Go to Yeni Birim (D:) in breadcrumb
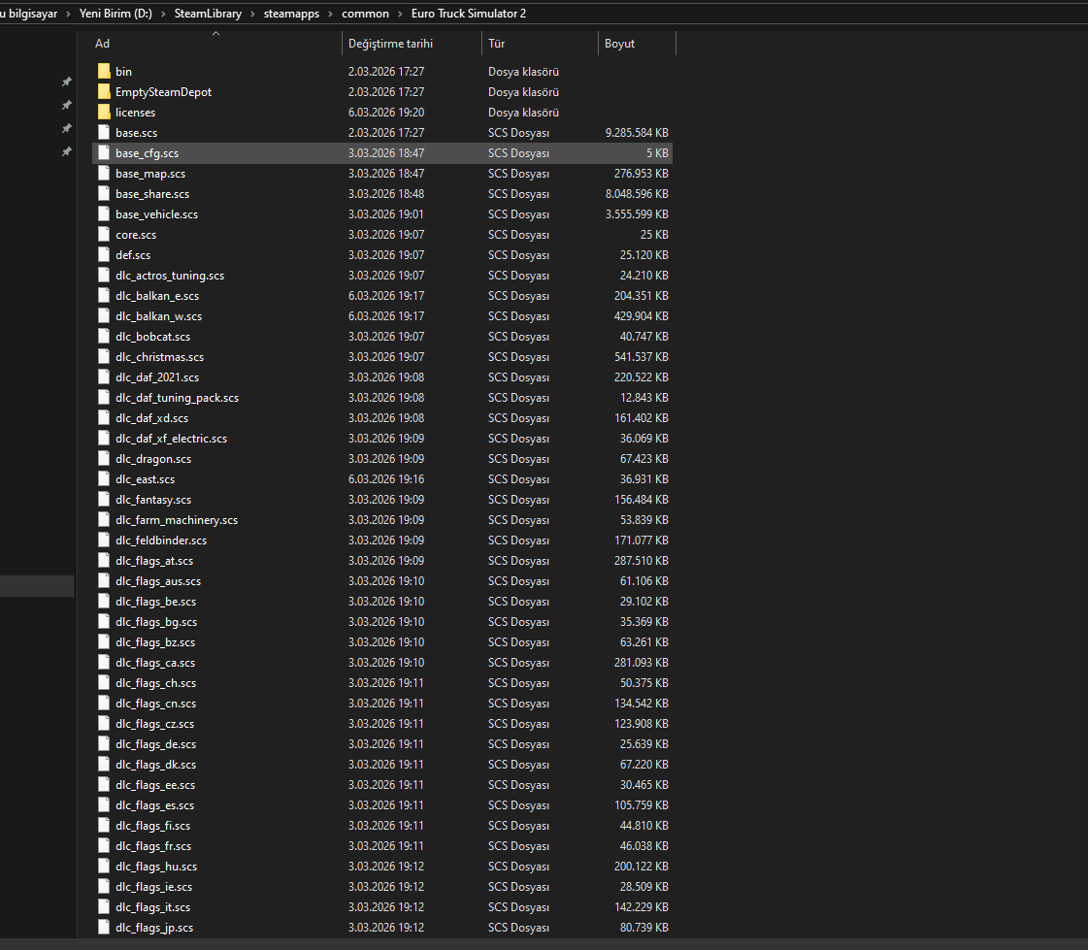 115,14
